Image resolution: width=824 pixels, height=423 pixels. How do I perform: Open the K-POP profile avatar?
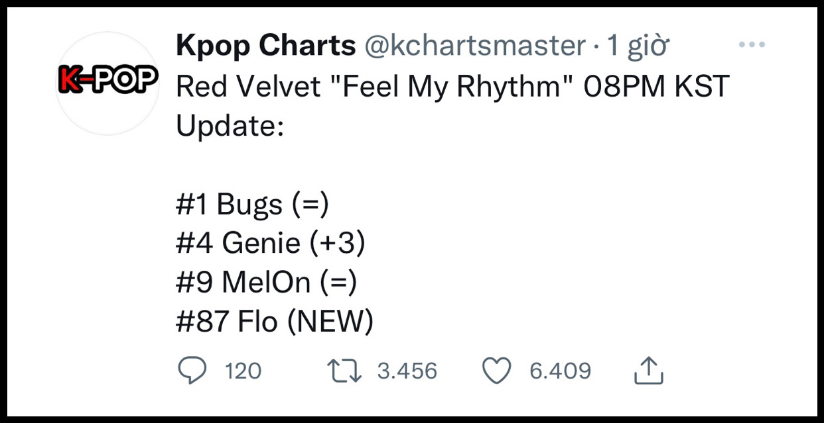pos(107,83)
